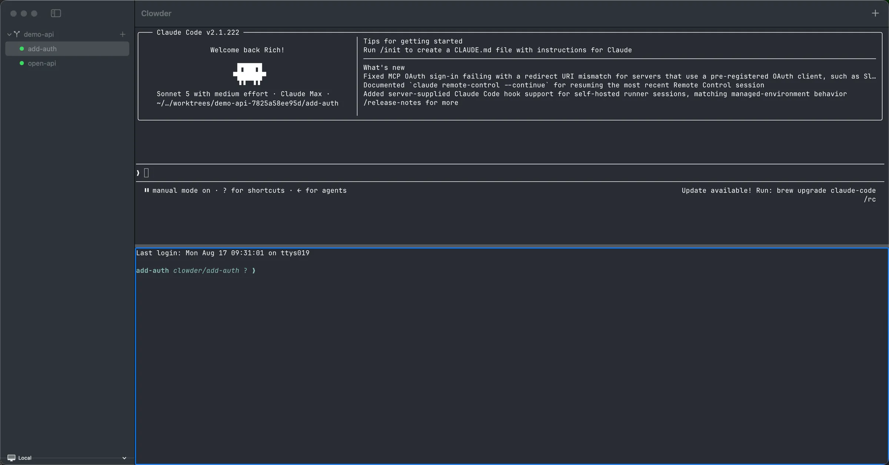
Task: Click the '? for shortcuts' hint
Action: pyautogui.click(x=254, y=190)
